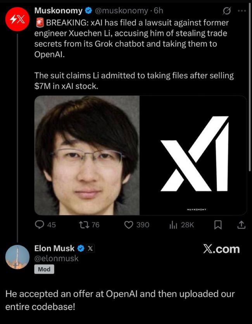Open the Xuechen Li photo attachment
The height and width of the screenshot is (324, 252).
click(x=86, y=155)
